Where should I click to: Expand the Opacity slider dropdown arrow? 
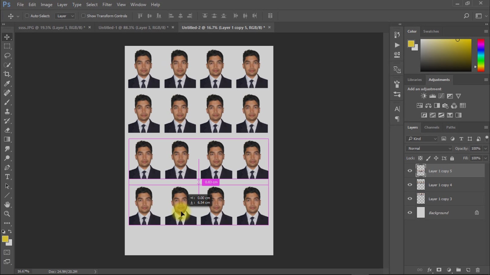click(485, 148)
